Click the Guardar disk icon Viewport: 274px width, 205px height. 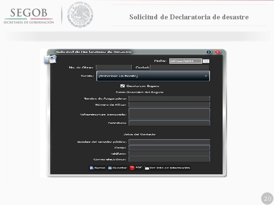[x=110, y=168]
